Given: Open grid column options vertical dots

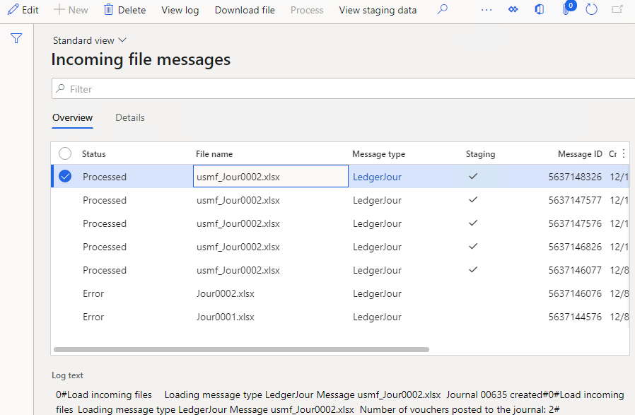Looking at the screenshot, I should [624, 153].
